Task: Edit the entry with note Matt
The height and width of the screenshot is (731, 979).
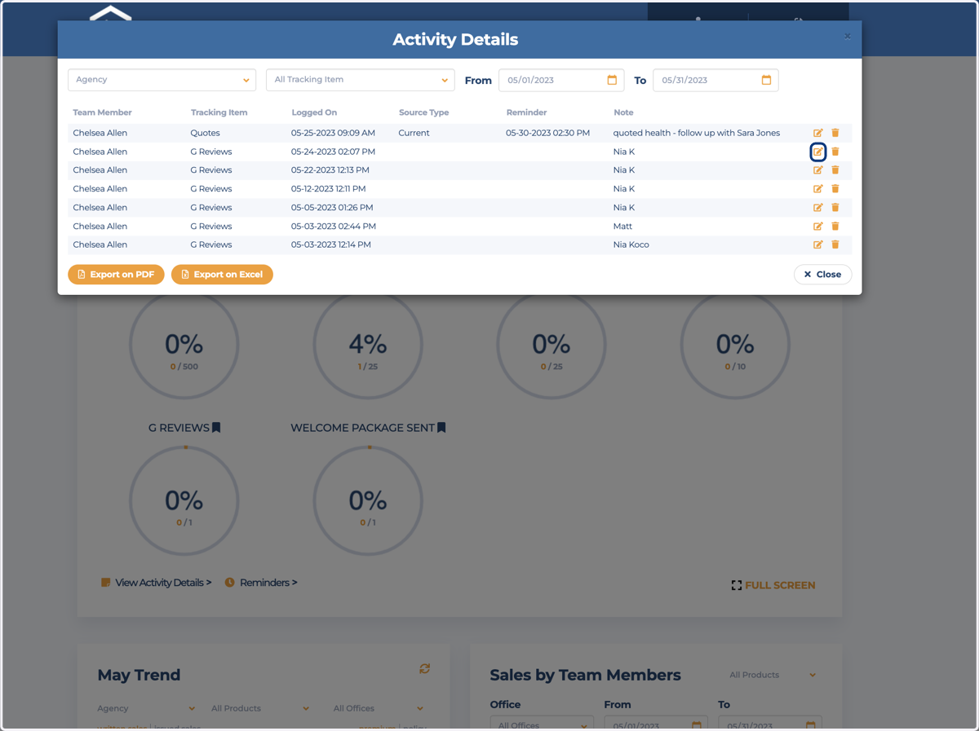Action: point(818,227)
